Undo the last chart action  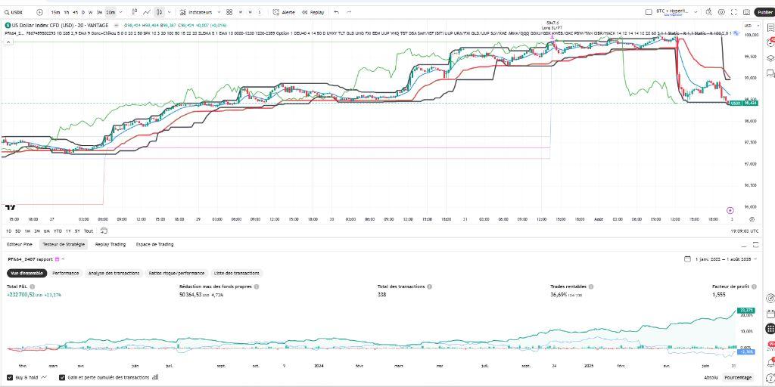click(337, 12)
